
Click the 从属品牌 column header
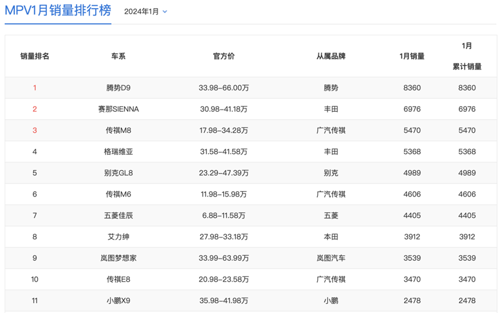[331, 56]
